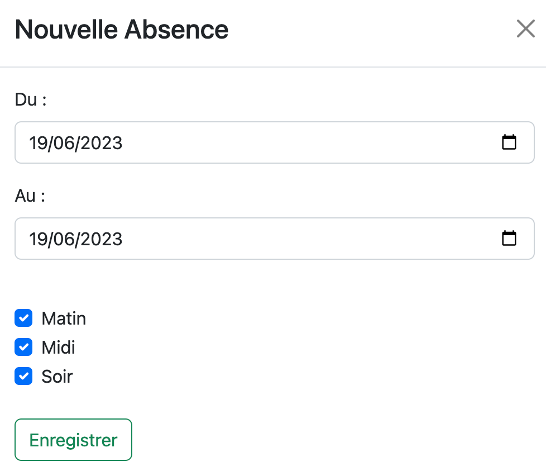Click the Soir label text

[x=57, y=377]
